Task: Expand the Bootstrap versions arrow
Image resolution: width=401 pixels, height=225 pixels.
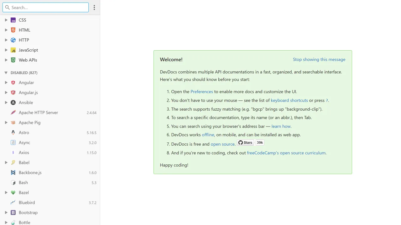Action: pos(6,212)
